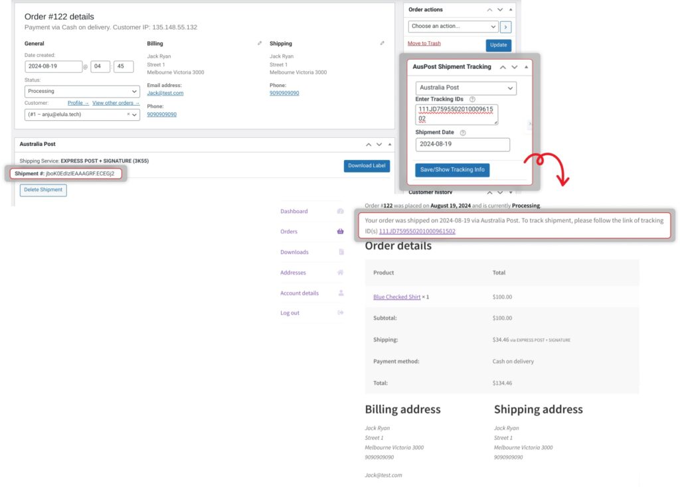This screenshot has height=487, width=680.
Task: Open Orders in account menu
Action: pos(289,232)
